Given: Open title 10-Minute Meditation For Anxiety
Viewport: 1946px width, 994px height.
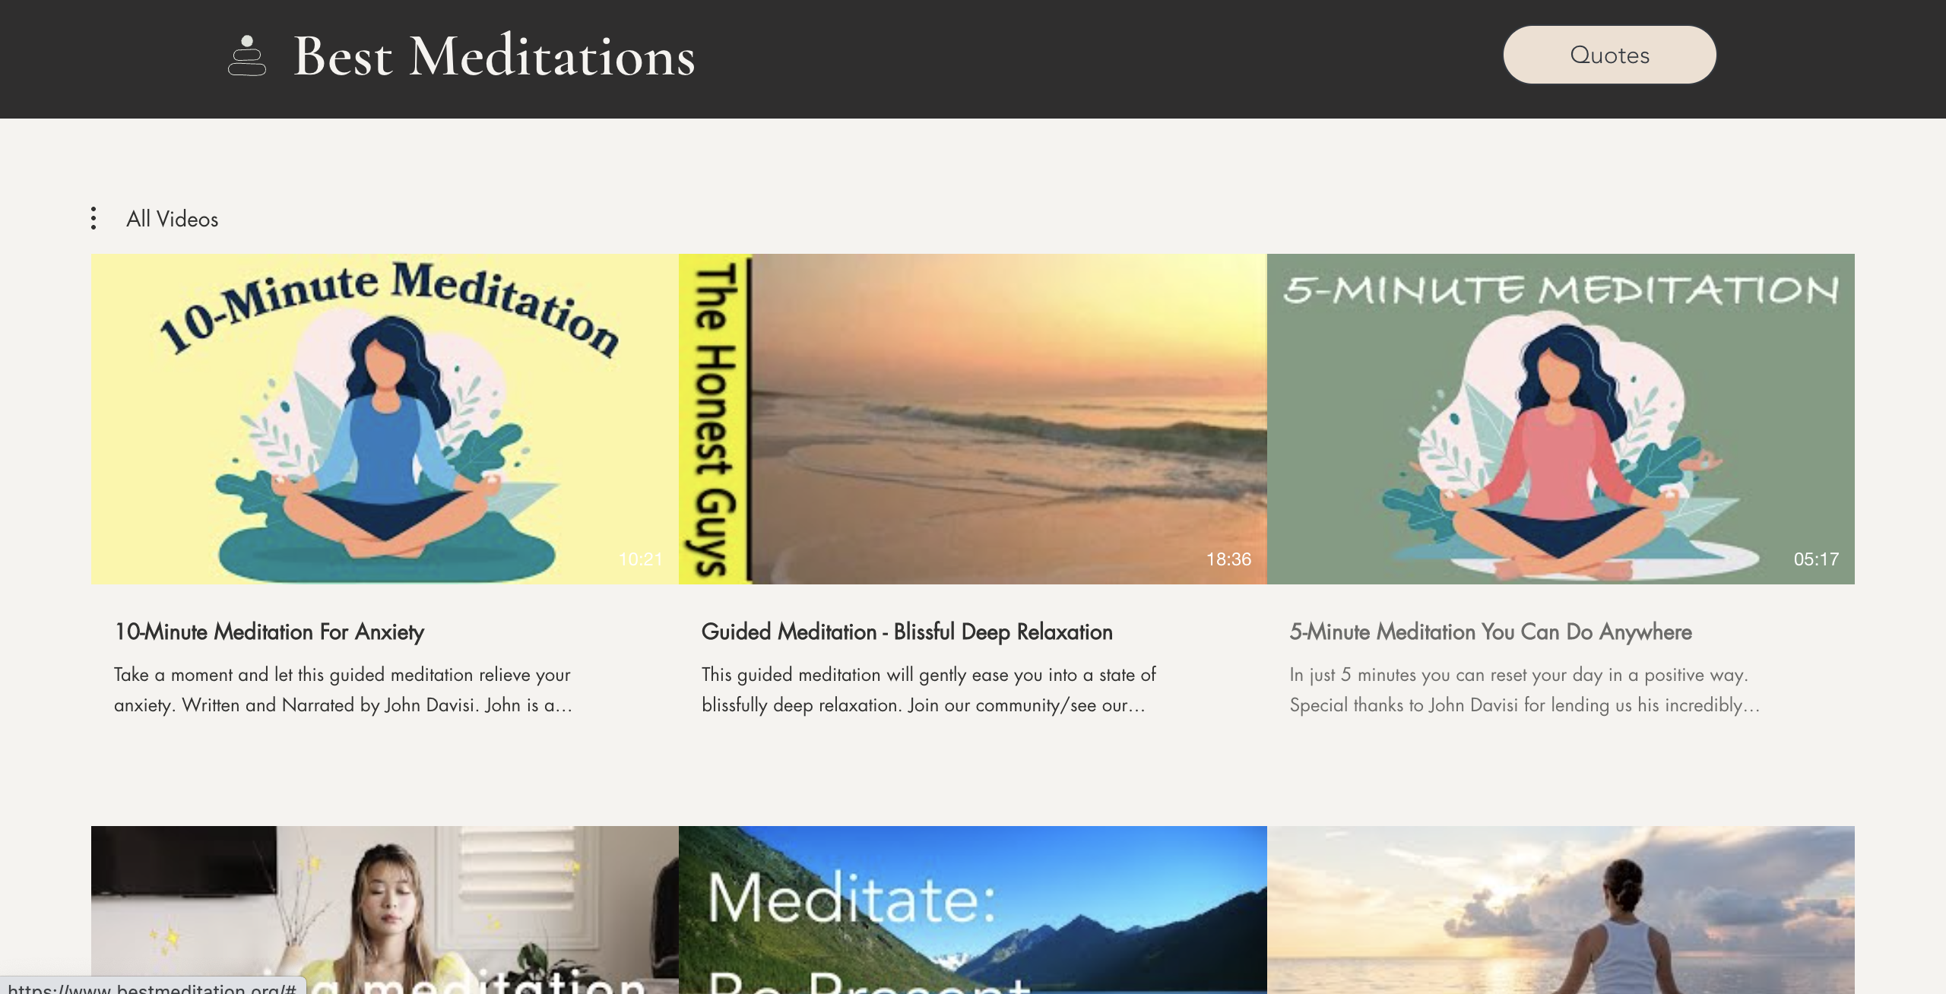Looking at the screenshot, I should click(269, 632).
